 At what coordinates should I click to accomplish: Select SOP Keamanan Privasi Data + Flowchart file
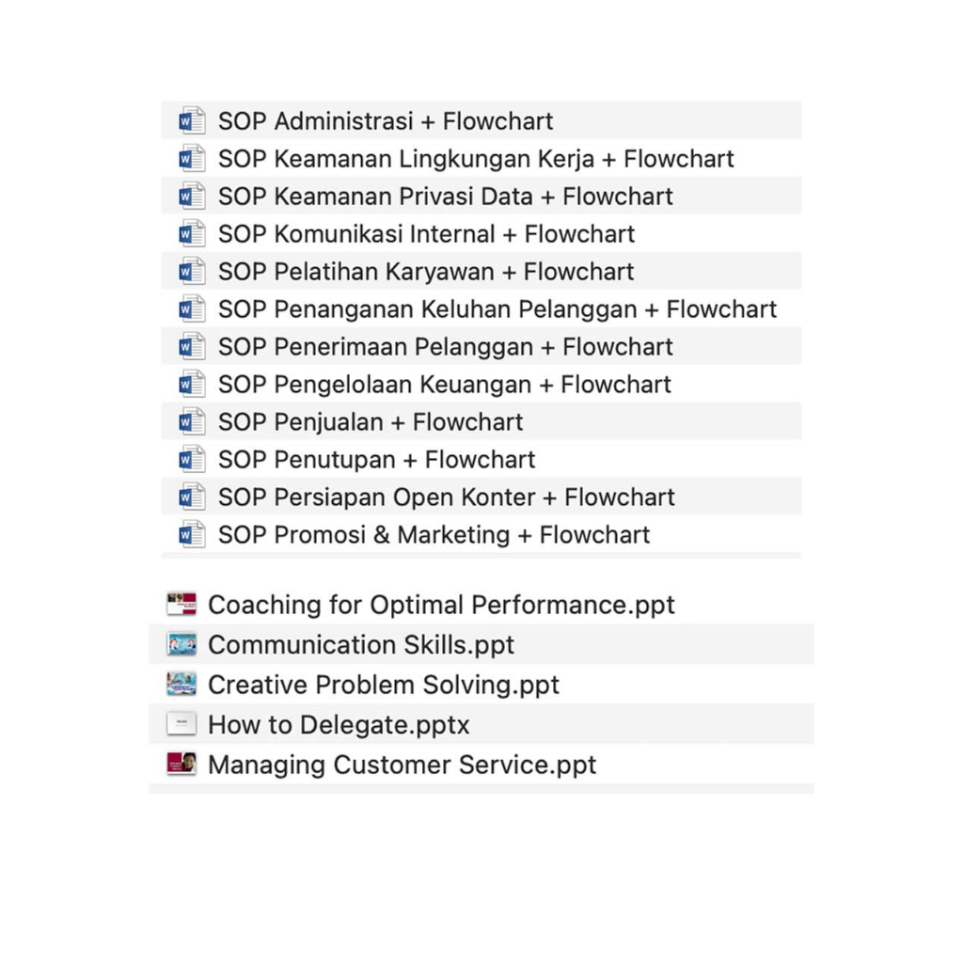(x=445, y=196)
